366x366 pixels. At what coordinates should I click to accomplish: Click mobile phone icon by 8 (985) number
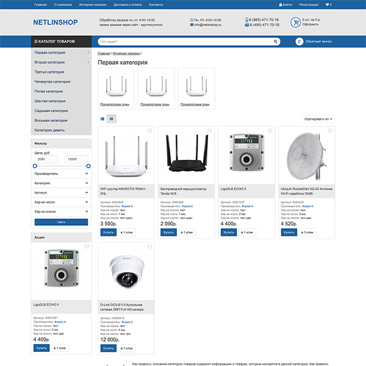click(x=246, y=20)
